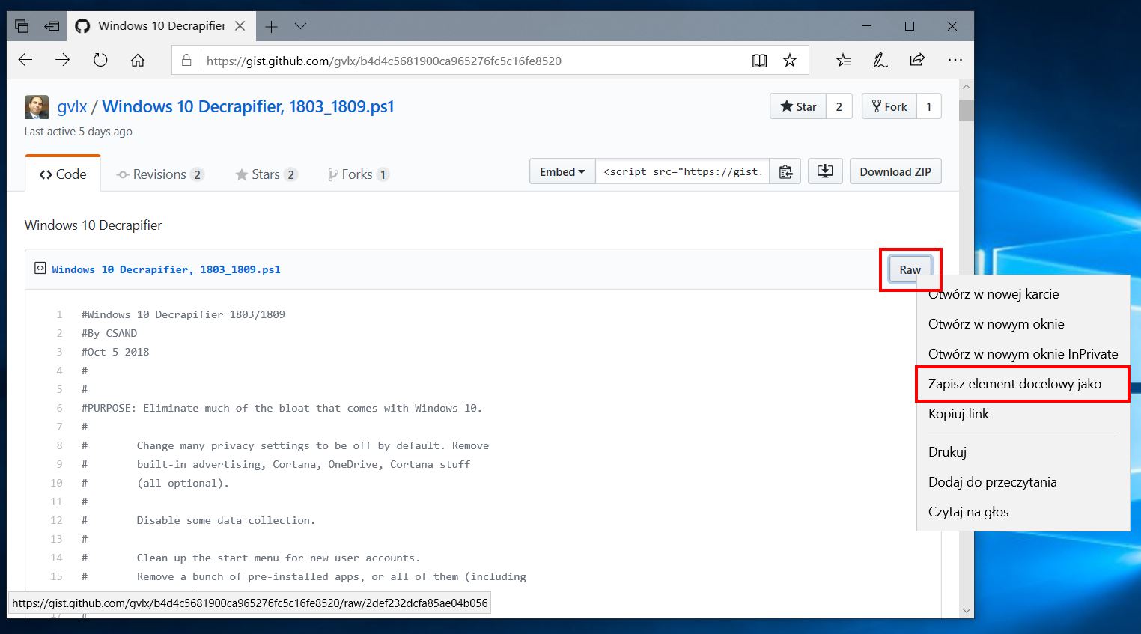
Task: Click Download ZIP button
Action: tap(895, 171)
